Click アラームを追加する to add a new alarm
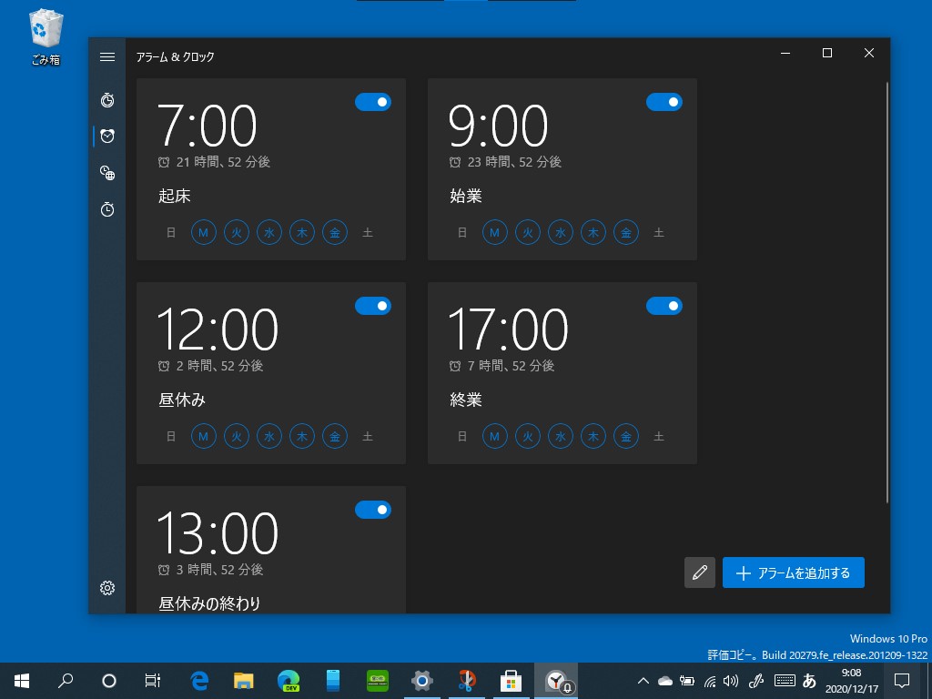 coord(793,572)
